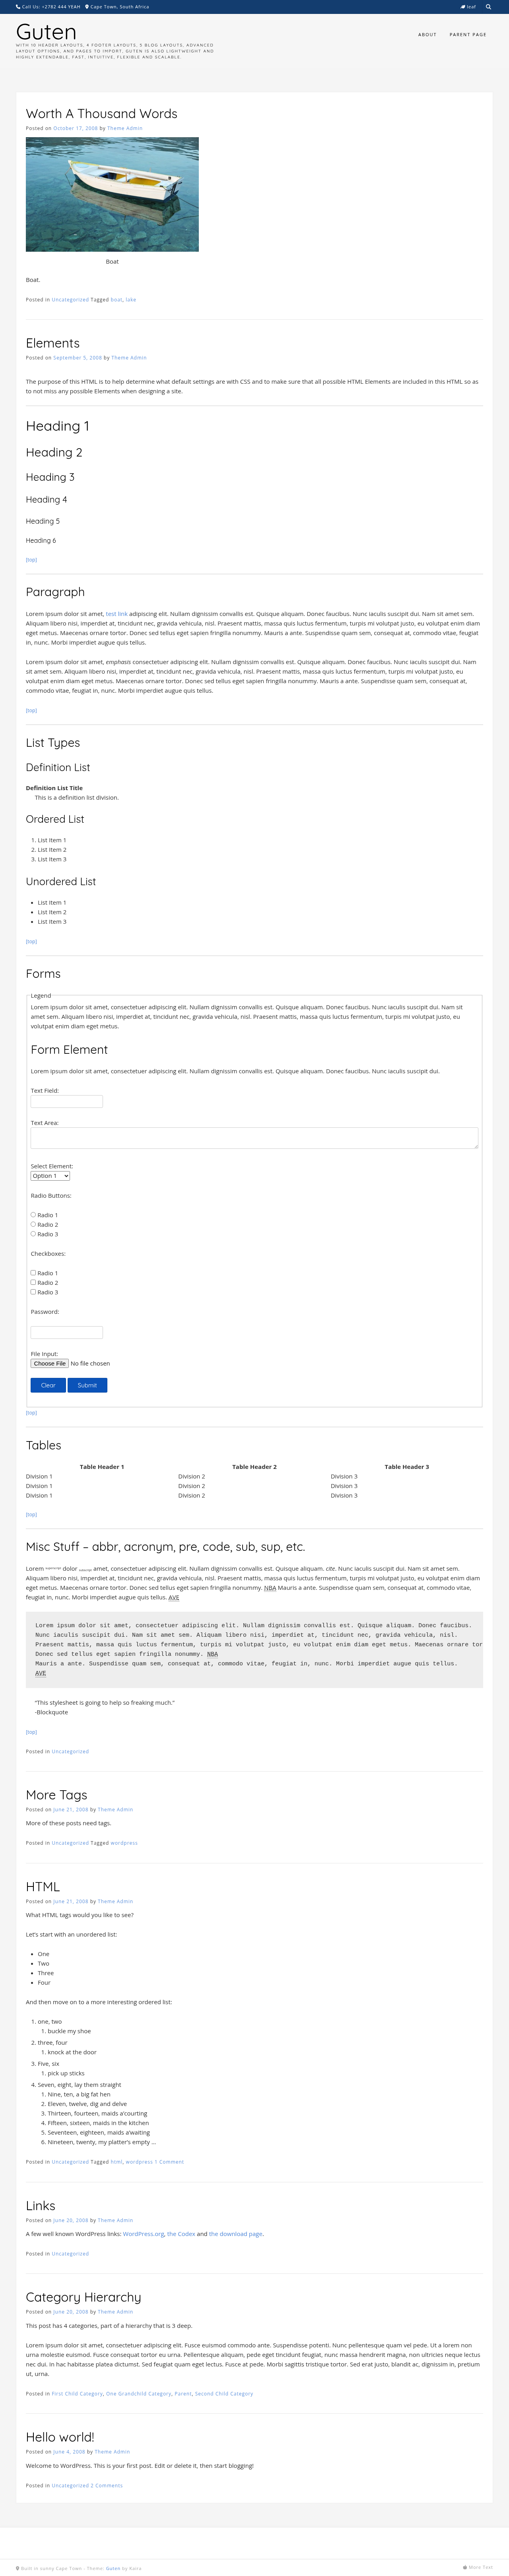Click the October 17, 2008 date link
The height and width of the screenshot is (2576, 509).
(76, 128)
